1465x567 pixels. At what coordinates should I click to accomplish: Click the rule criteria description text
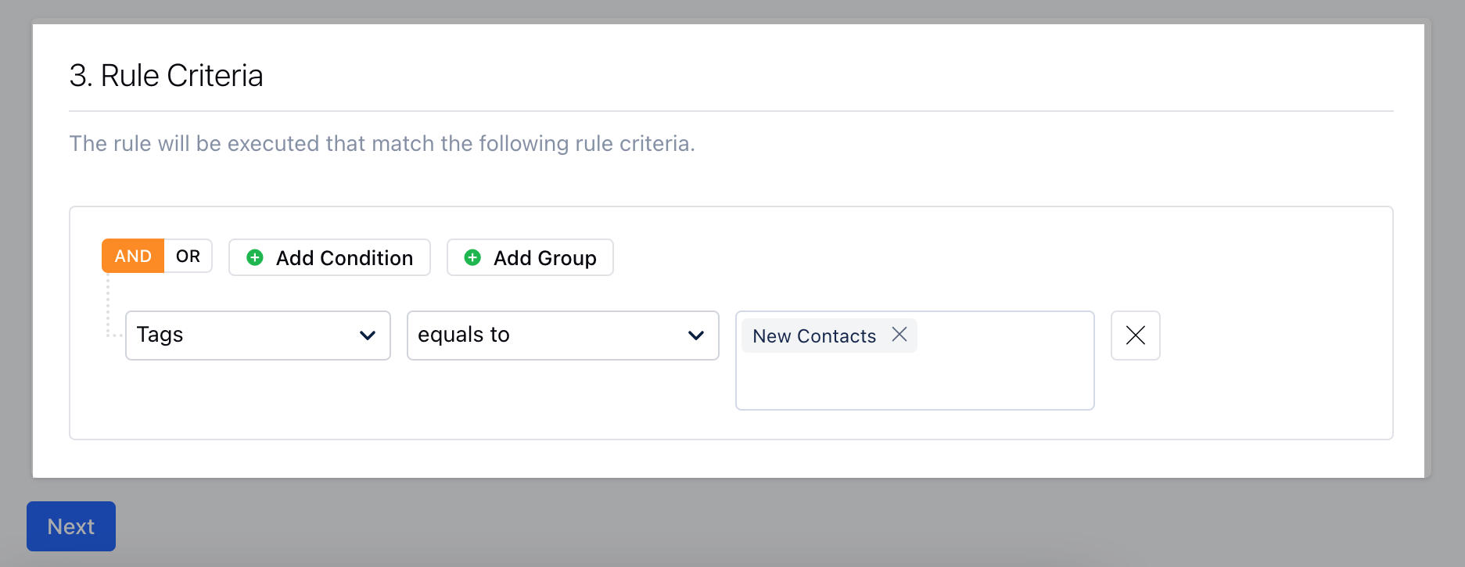pyautogui.click(x=382, y=144)
